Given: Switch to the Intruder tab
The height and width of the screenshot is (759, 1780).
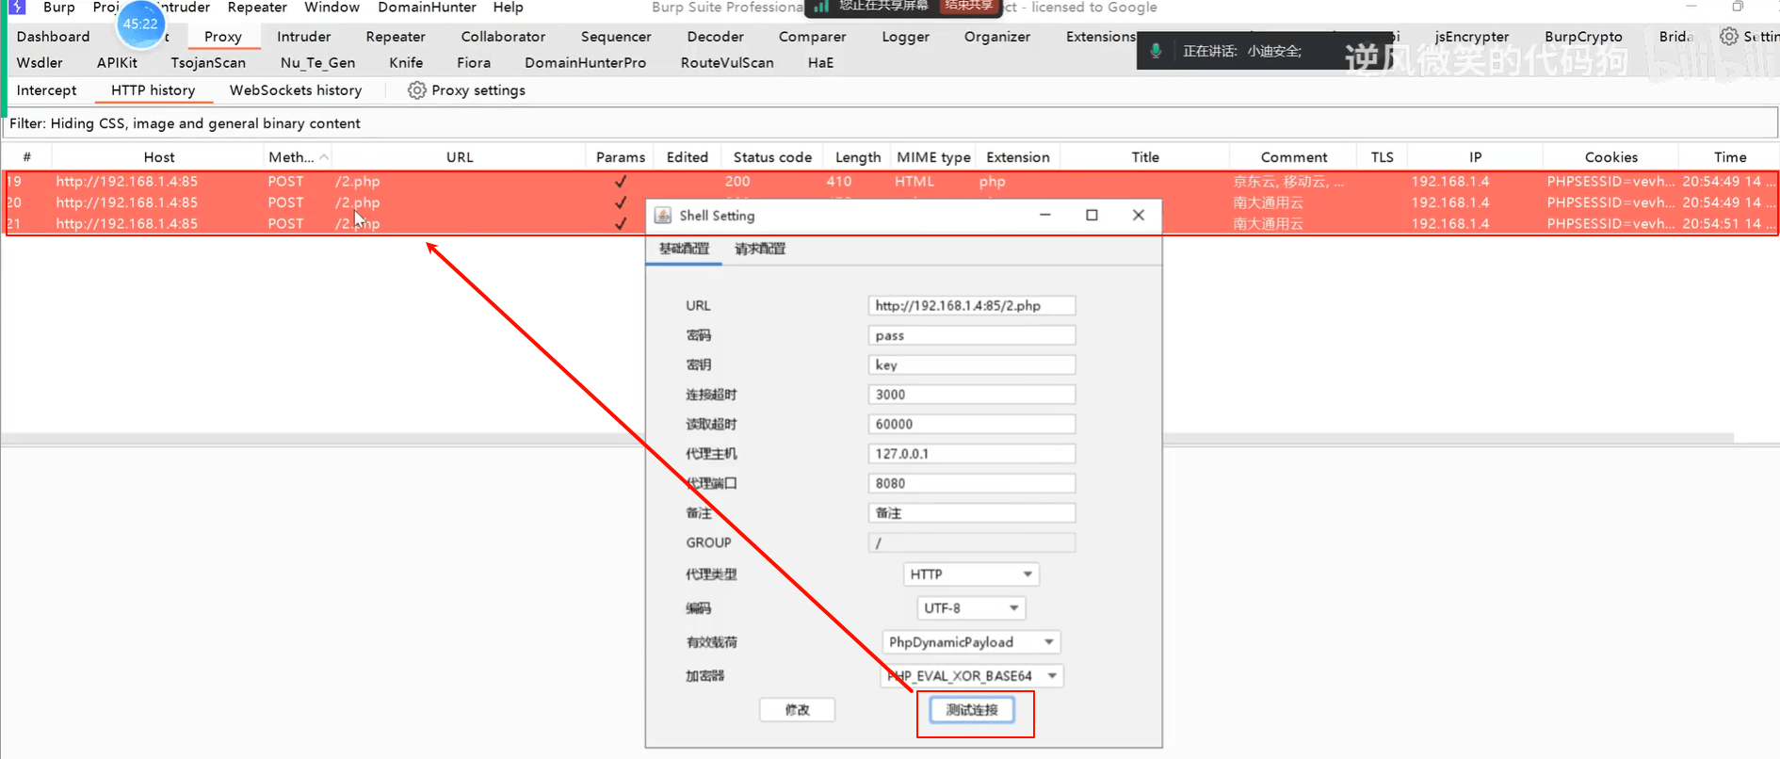Looking at the screenshot, I should click(x=303, y=37).
